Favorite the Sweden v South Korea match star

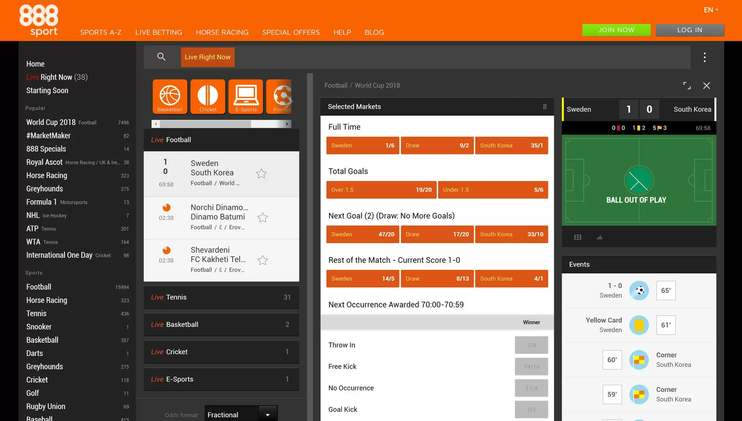tap(261, 173)
